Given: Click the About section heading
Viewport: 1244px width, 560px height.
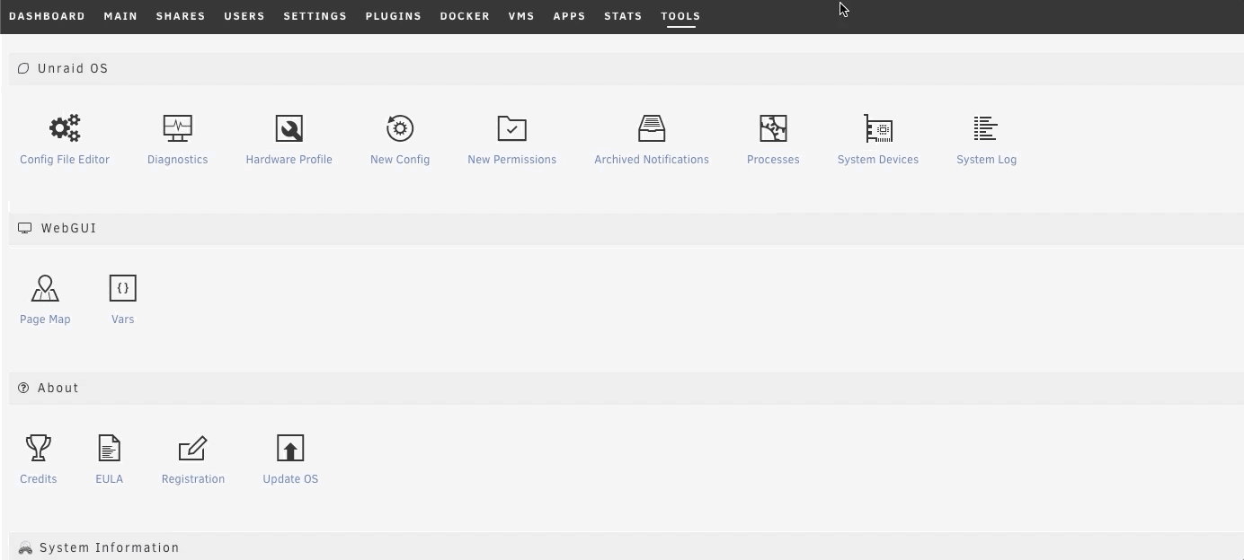Looking at the screenshot, I should click(58, 388).
